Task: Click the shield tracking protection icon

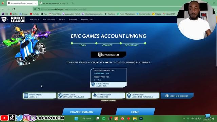Action: coord(35,9)
